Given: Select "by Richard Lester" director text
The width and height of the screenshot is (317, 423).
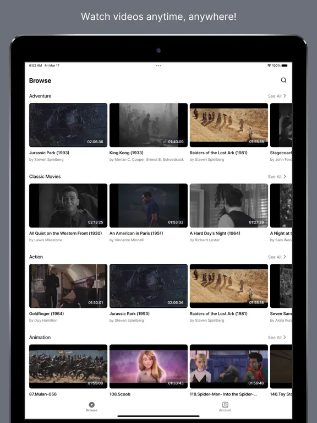Looking at the screenshot, I should 205,240.
